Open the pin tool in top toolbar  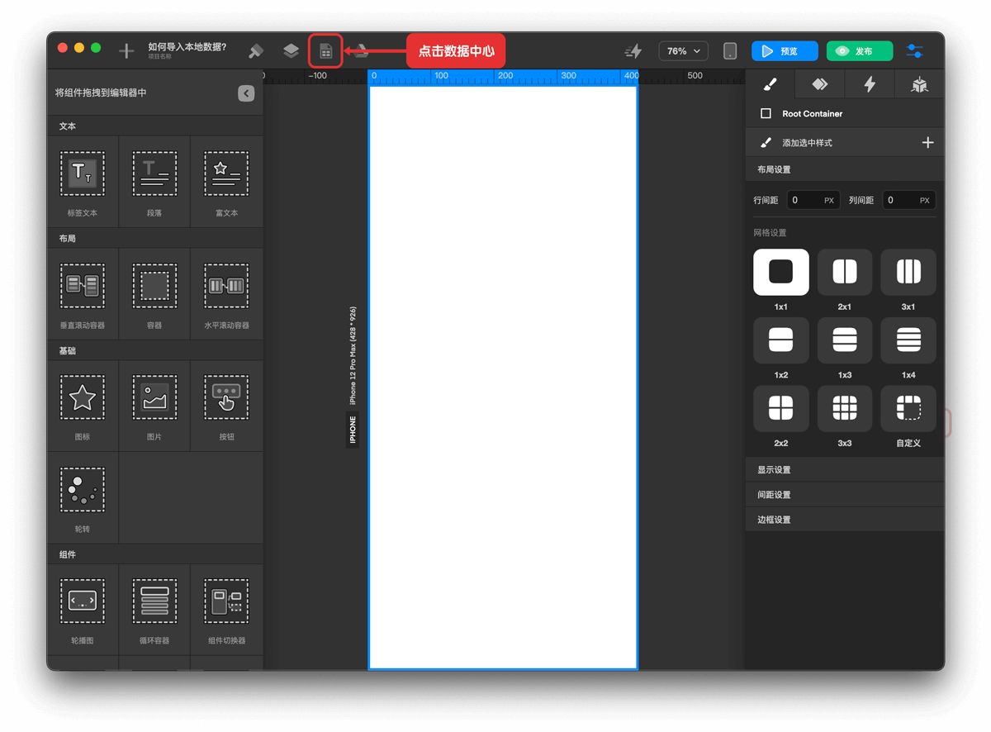click(256, 51)
